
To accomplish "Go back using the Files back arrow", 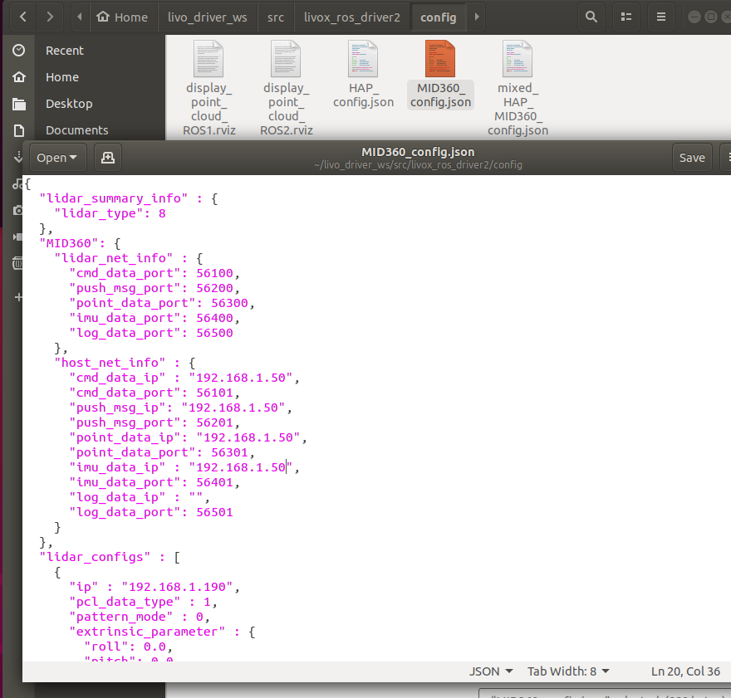I will click(23, 17).
